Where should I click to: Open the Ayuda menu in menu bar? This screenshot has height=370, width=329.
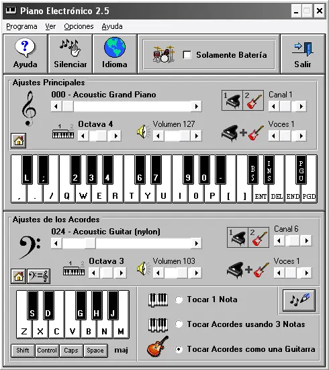point(112,26)
